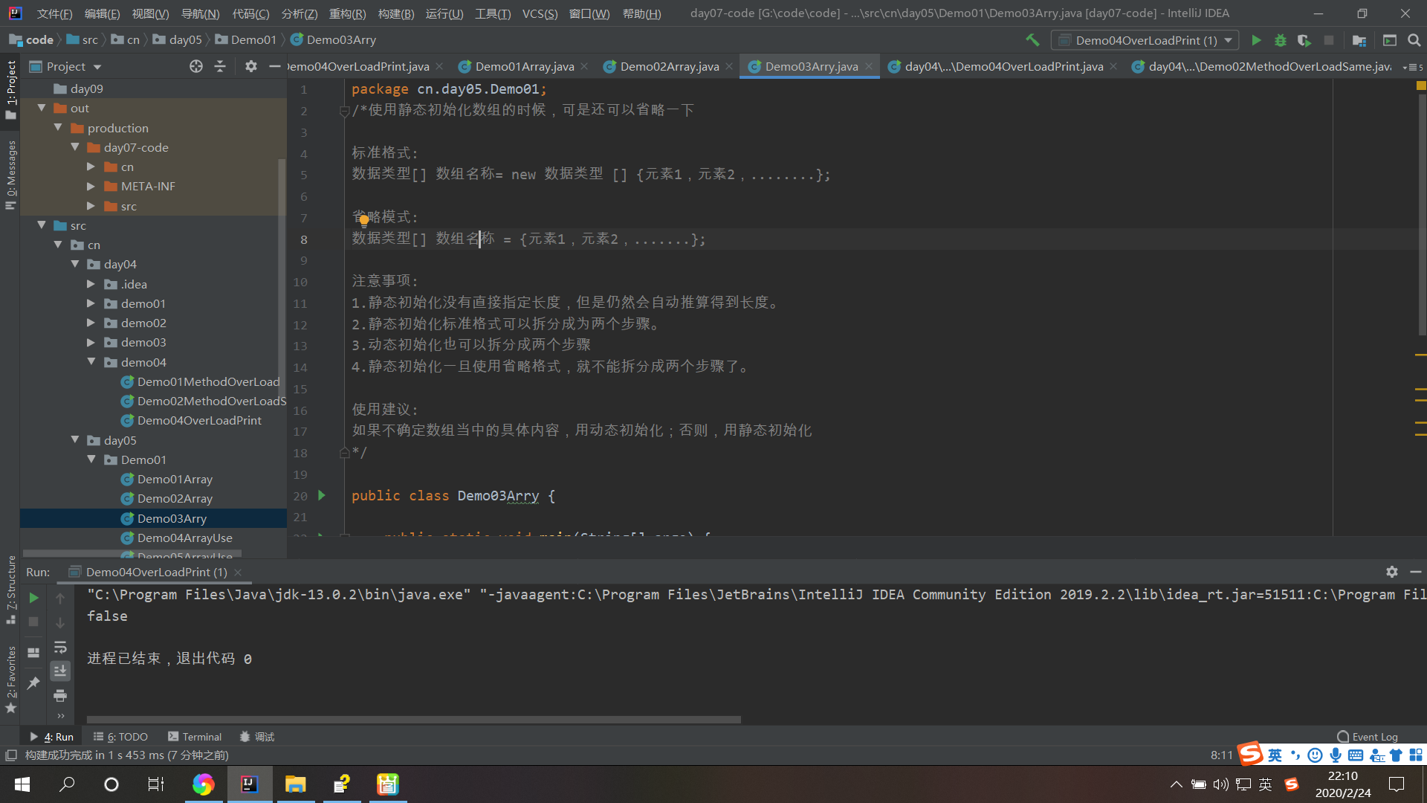Print Run console output icon
Image resolution: width=1427 pixels, height=803 pixels.
tap(60, 695)
